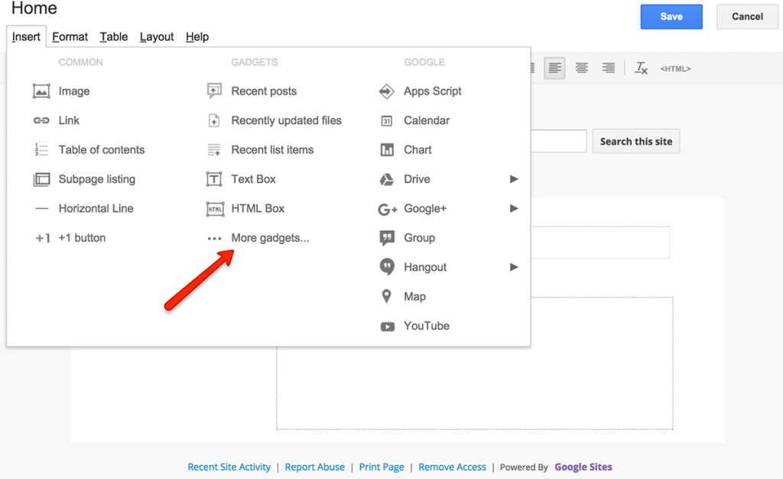Click the site search input field
The height and width of the screenshot is (479, 783).
(x=558, y=142)
